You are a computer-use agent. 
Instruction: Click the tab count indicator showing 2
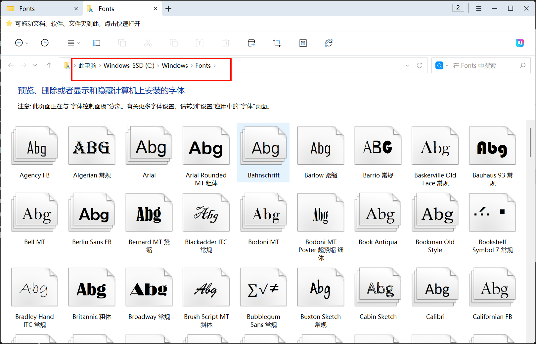(x=458, y=8)
